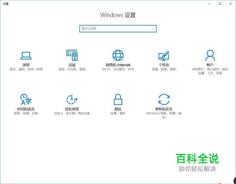
Task: Click the search magnifier icon
Action: [153, 29]
